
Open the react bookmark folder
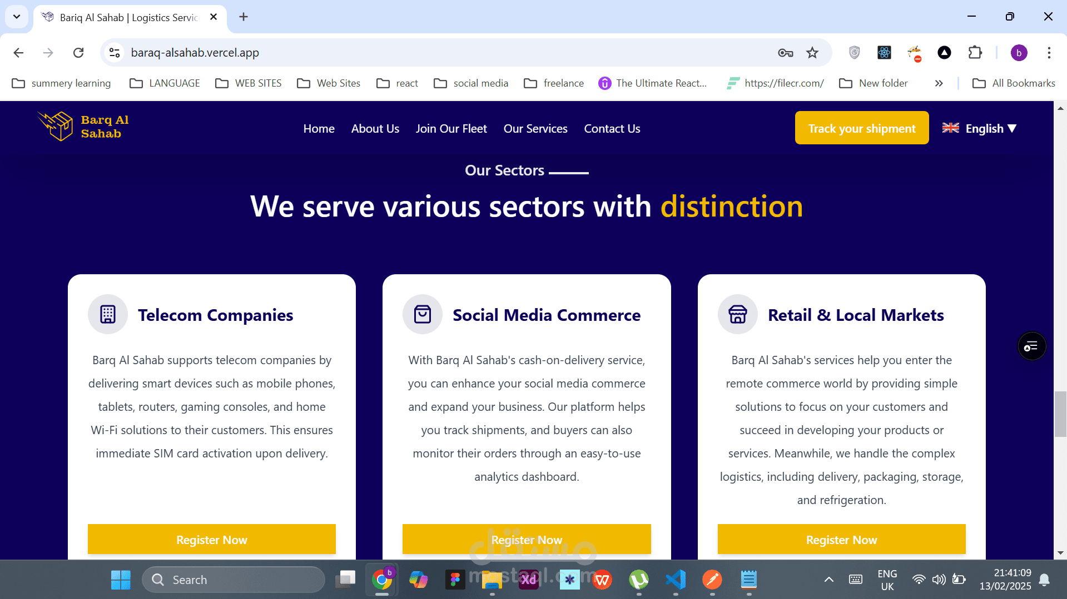pyautogui.click(x=397, y=83)
